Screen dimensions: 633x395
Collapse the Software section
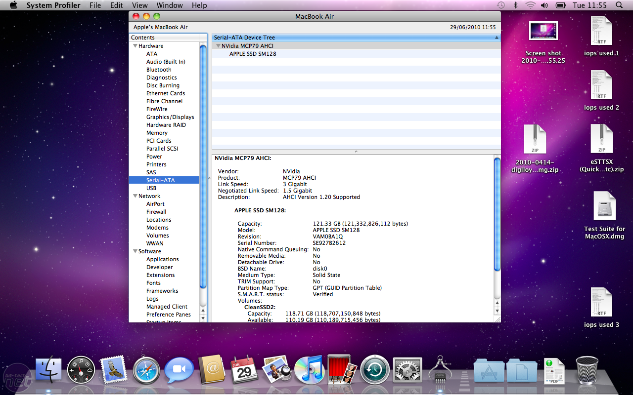[135, 251]
